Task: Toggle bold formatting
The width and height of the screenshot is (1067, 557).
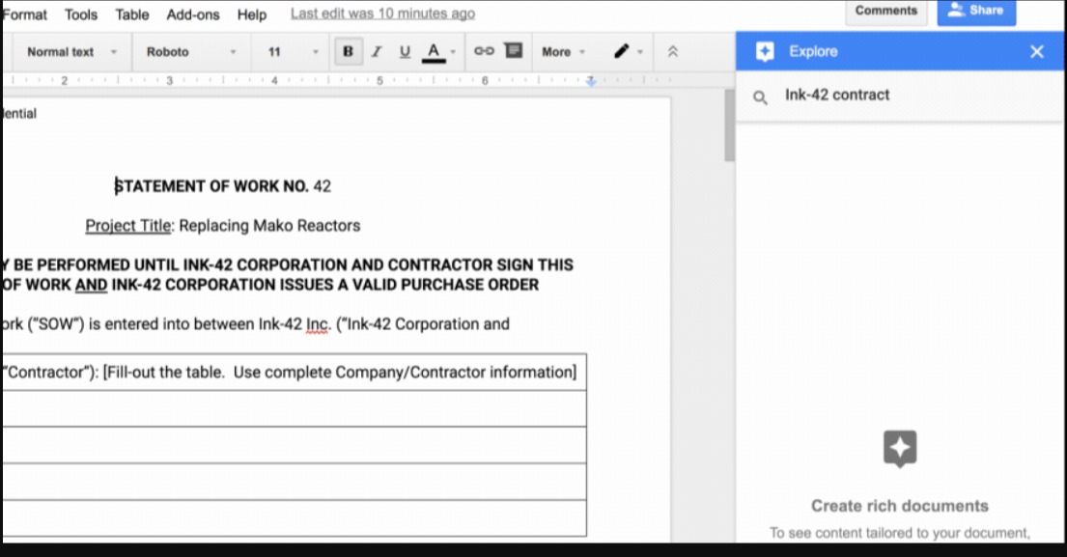Action: click(x=348, y=52)
